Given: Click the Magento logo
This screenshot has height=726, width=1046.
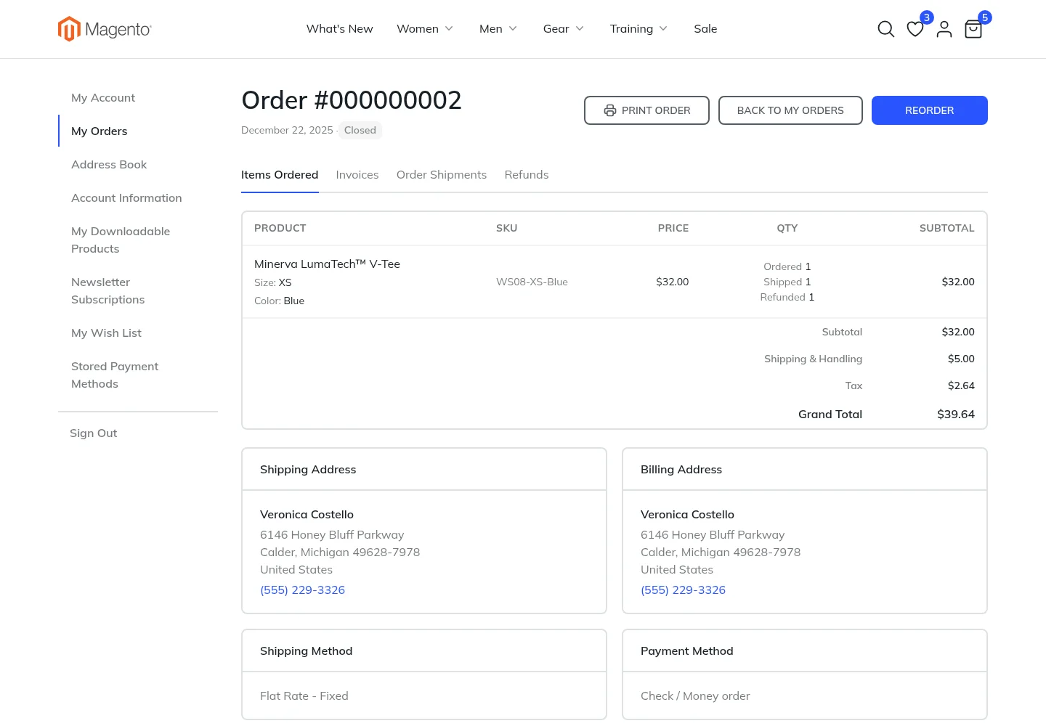Looking at the screenshot, I should (x=105, y=29).
